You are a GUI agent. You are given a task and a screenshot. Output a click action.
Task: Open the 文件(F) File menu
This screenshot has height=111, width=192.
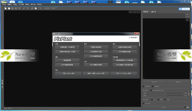[4, 4]
